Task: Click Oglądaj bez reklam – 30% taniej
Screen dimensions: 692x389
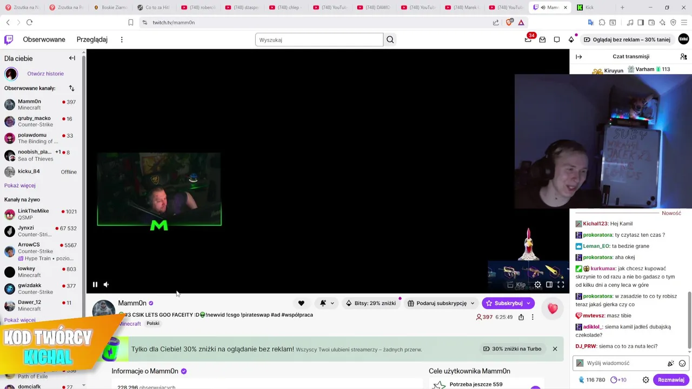Action: [x=627, y=39]
